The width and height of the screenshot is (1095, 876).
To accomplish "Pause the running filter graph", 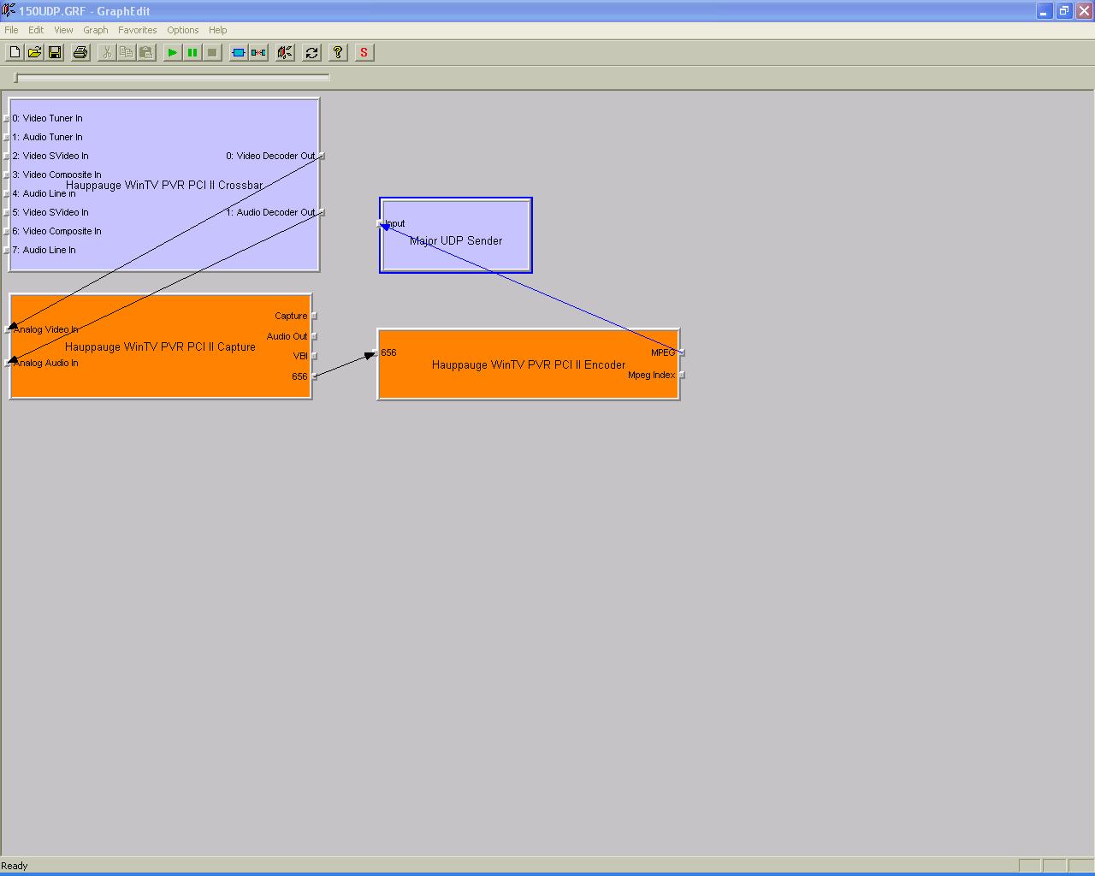I will tap(192, 52).
